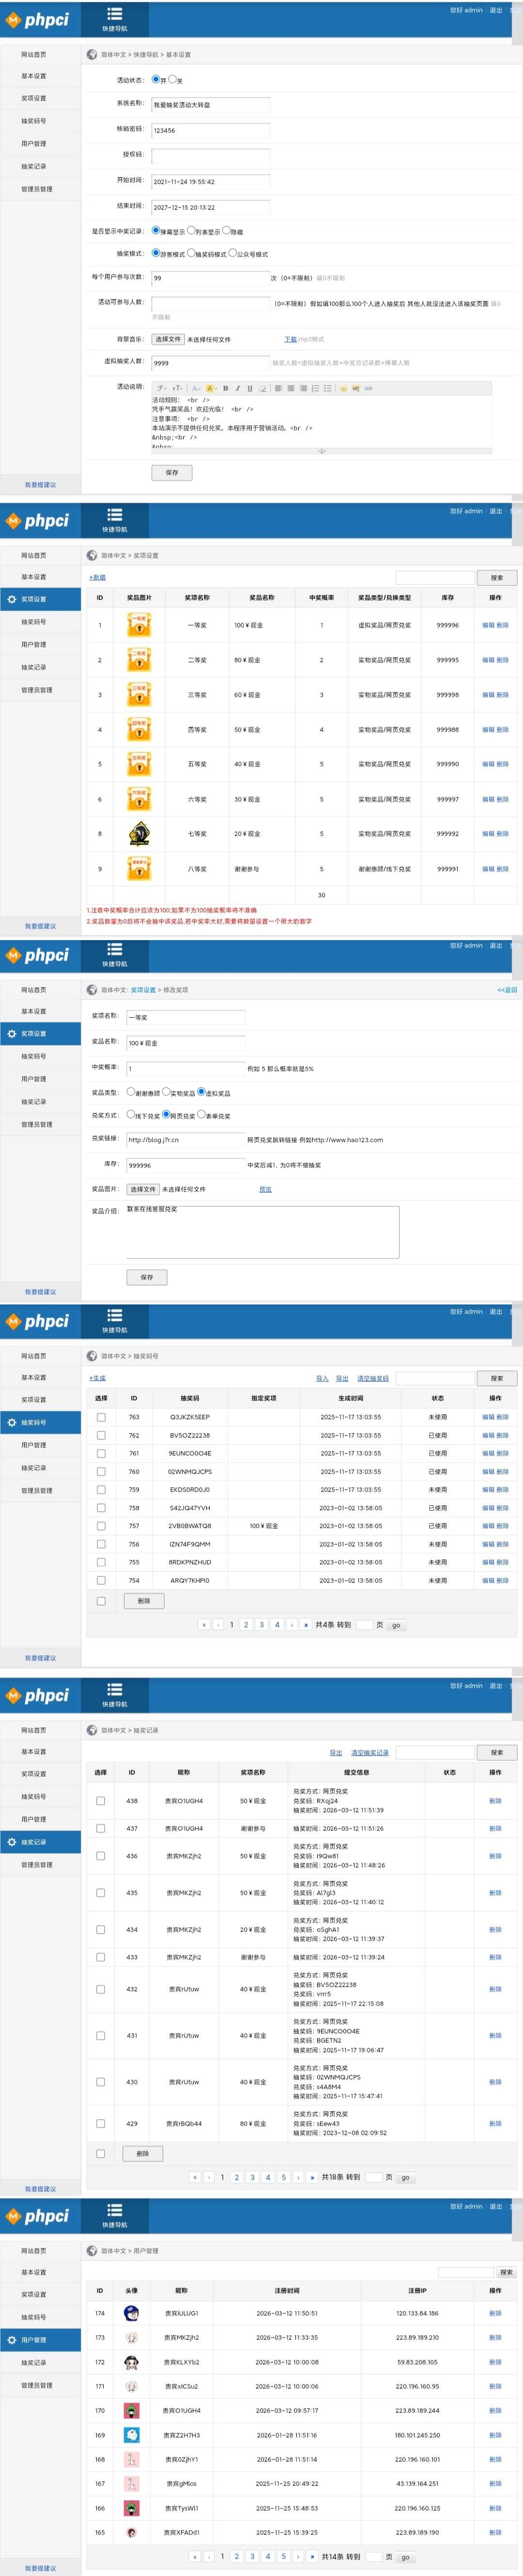Focus the 授权码 input field

(x=210, y=156)
